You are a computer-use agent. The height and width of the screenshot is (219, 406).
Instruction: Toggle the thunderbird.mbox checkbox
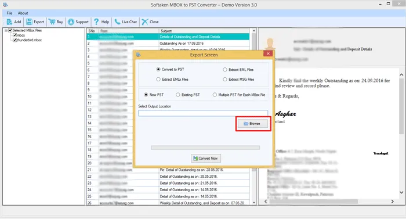click(x=14, y=40)
